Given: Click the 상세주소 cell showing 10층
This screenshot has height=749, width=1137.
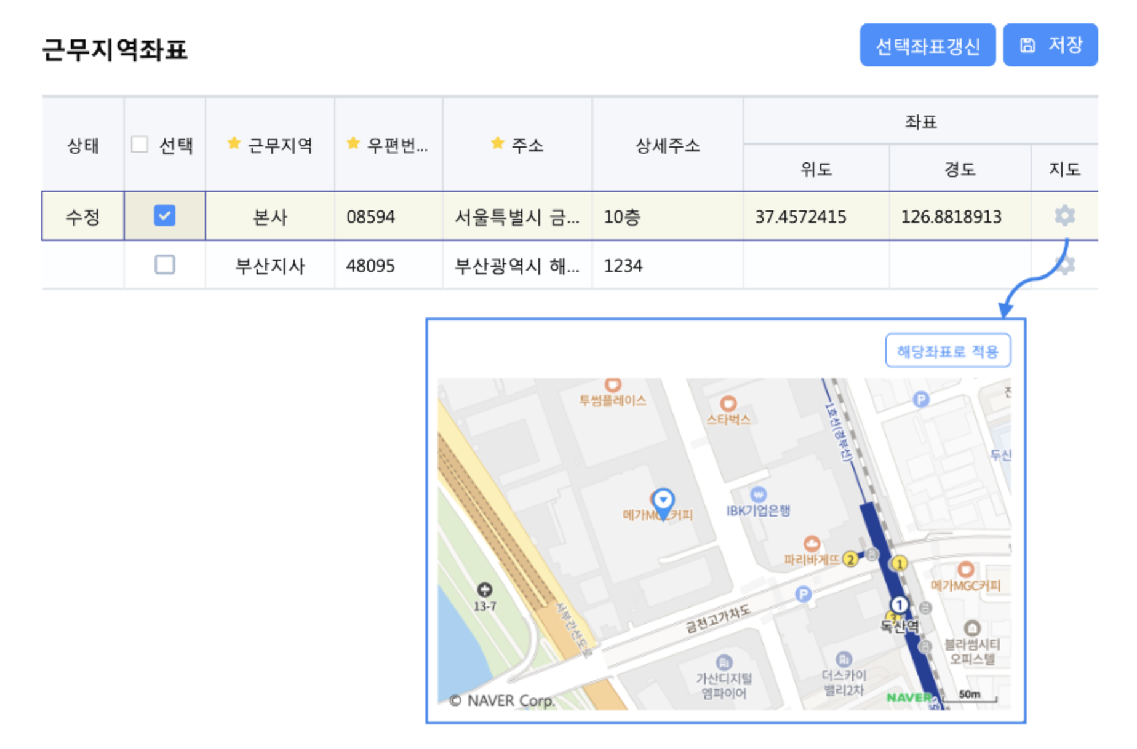Looking at the screenshot, I should 667,216.
